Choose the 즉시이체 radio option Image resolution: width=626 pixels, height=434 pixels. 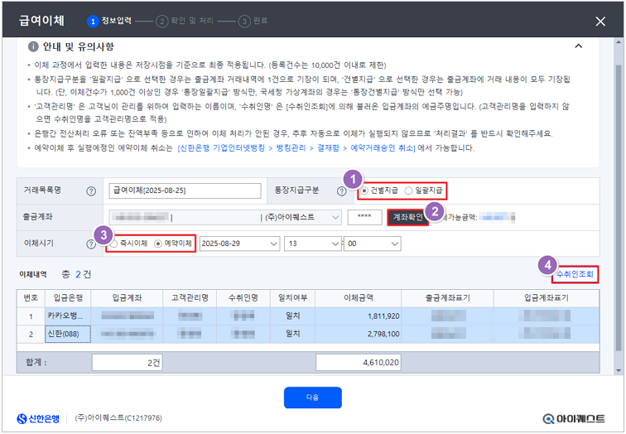point(129,244)
